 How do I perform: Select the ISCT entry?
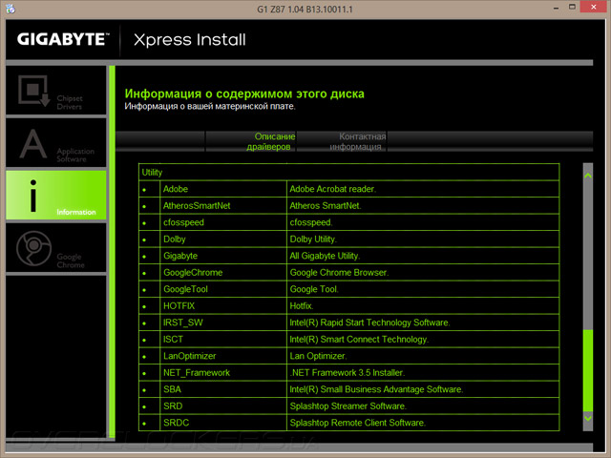click(173, 340)
